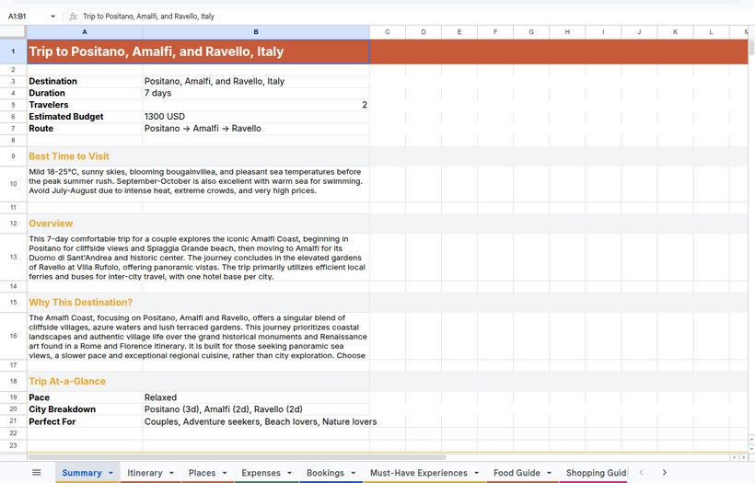Click the formula bar text field

414,17
